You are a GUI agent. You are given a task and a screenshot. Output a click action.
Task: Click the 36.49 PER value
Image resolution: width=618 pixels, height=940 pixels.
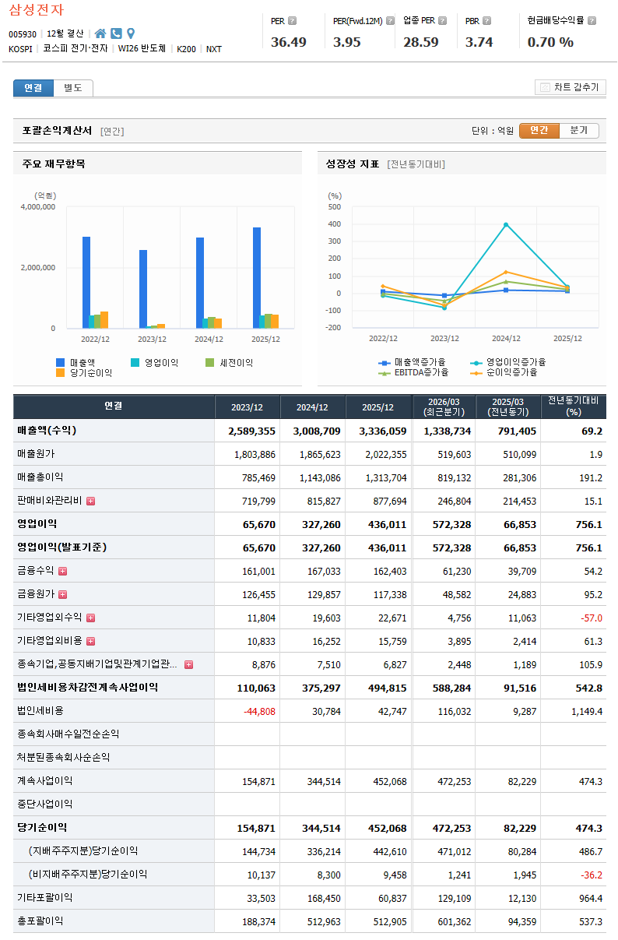tap(289, 42)
